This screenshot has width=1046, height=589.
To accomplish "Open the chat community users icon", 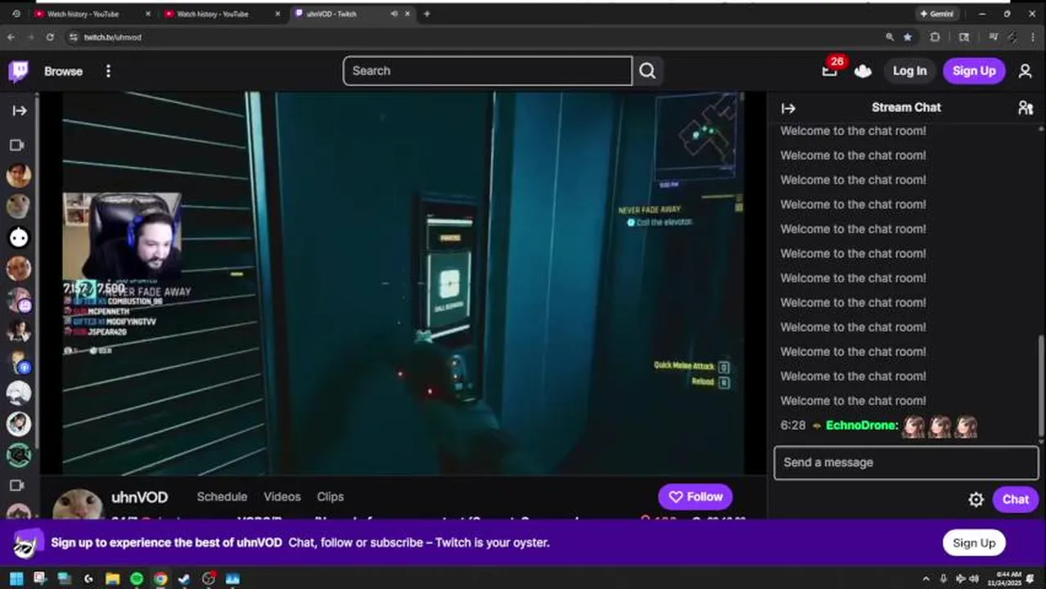I will tap(1025, 108).
